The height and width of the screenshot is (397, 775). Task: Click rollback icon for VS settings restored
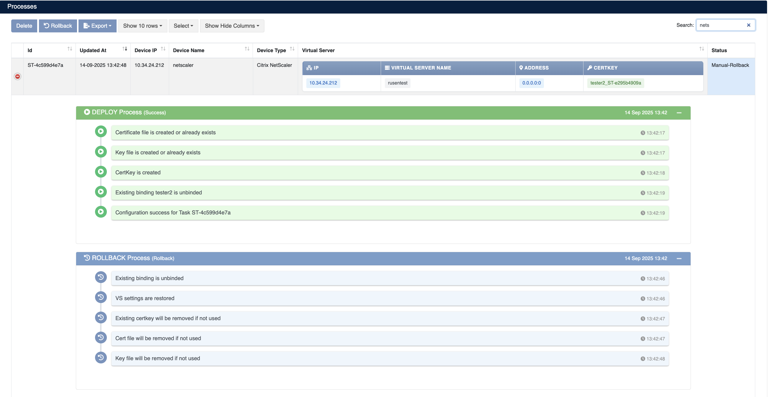click(x=101, y=297)
